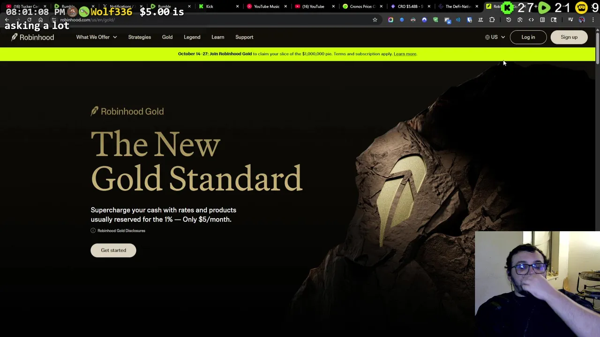Open the Extensions puzzle-piece menu
The width and height of the screenshot is (600, 337).
click(492, 20)
